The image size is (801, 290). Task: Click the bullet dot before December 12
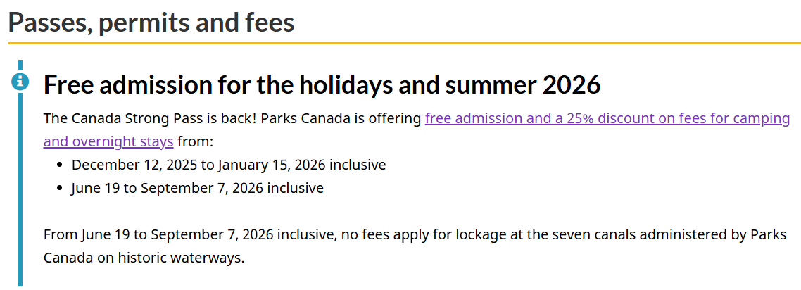[60, 166]
